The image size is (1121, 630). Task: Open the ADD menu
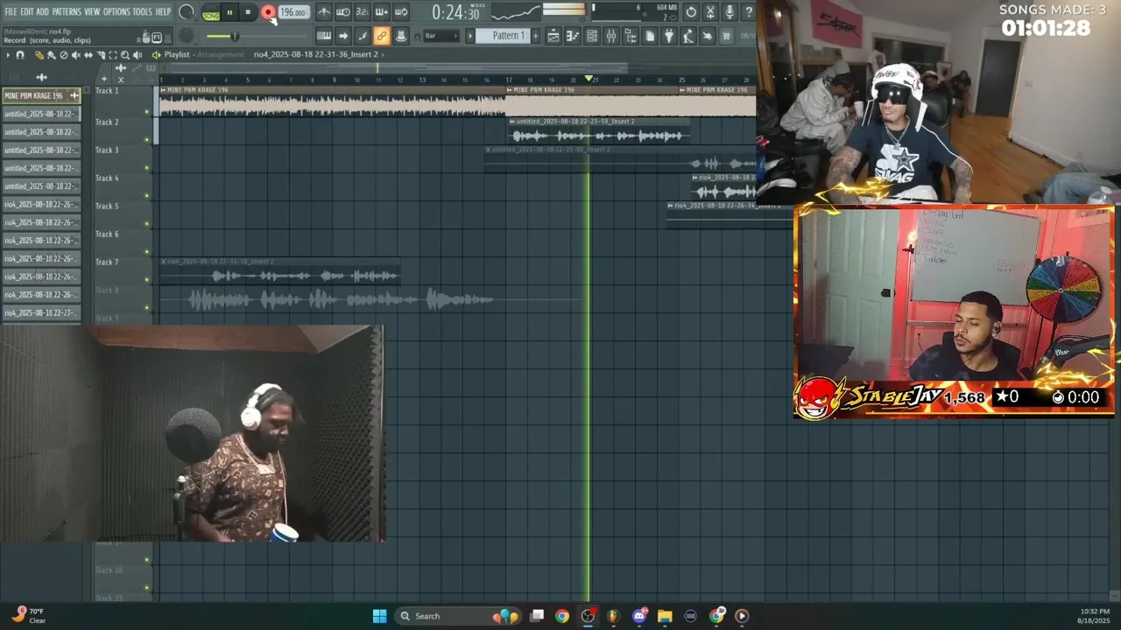42,11
